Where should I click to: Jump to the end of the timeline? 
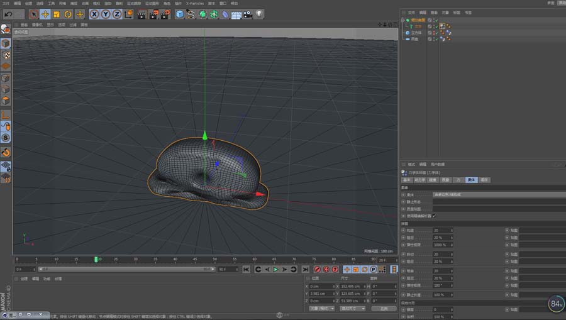[x=306, y=269]
